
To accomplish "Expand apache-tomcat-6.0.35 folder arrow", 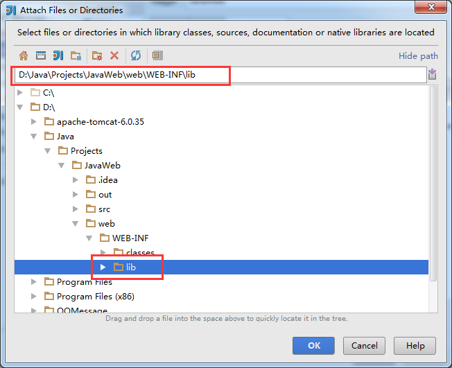I will tap(34, 121).
